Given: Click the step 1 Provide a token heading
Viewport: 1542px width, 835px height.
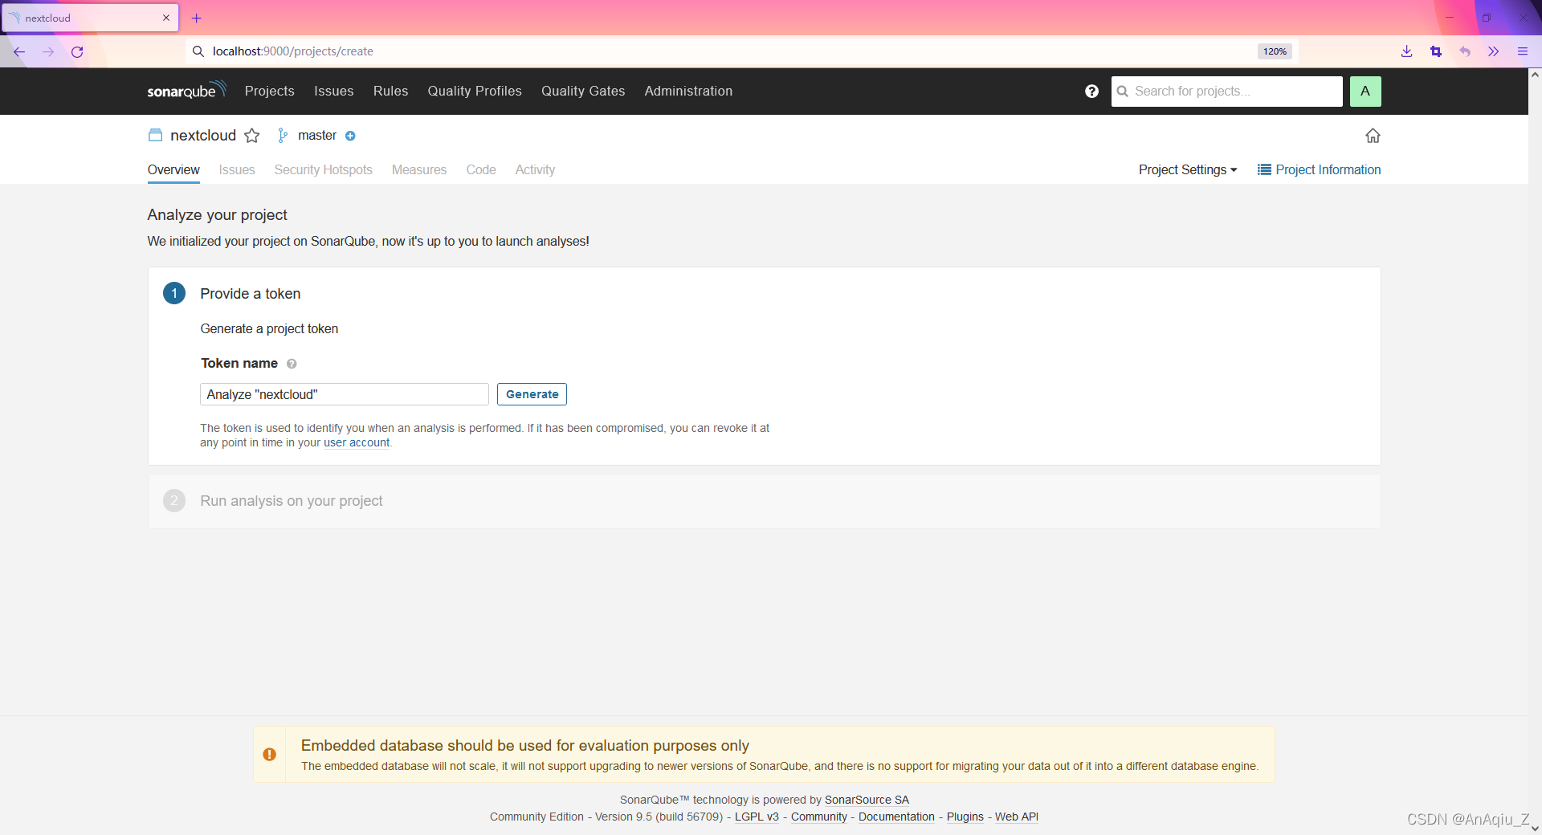Looking at the screenshot, I should coord(251,294).
